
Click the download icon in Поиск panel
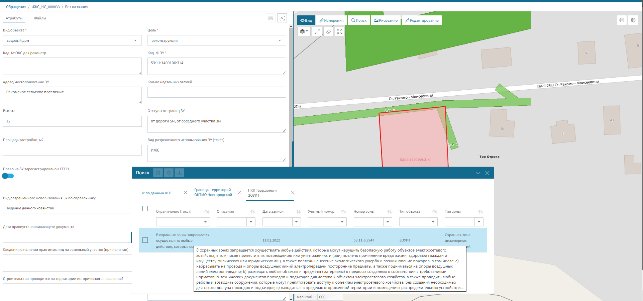pos(180,173)
